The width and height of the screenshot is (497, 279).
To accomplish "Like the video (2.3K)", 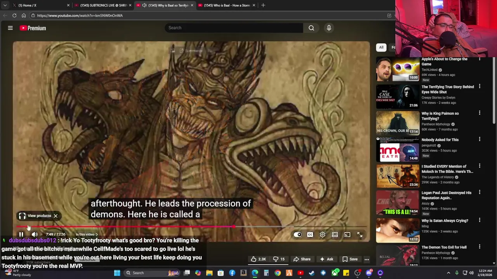I will [258, 259].
